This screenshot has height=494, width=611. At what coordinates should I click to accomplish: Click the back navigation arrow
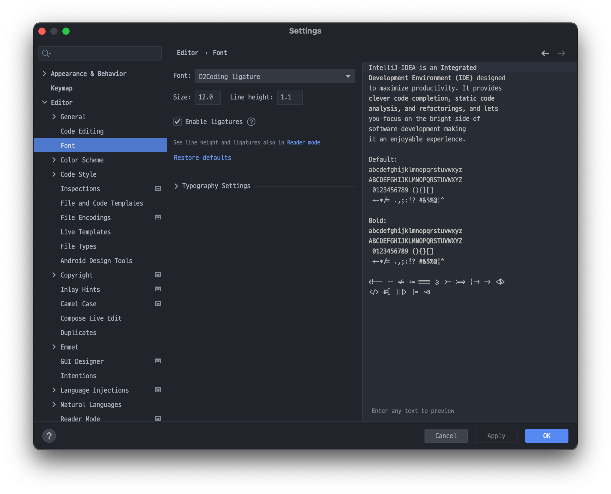(545, 53)
